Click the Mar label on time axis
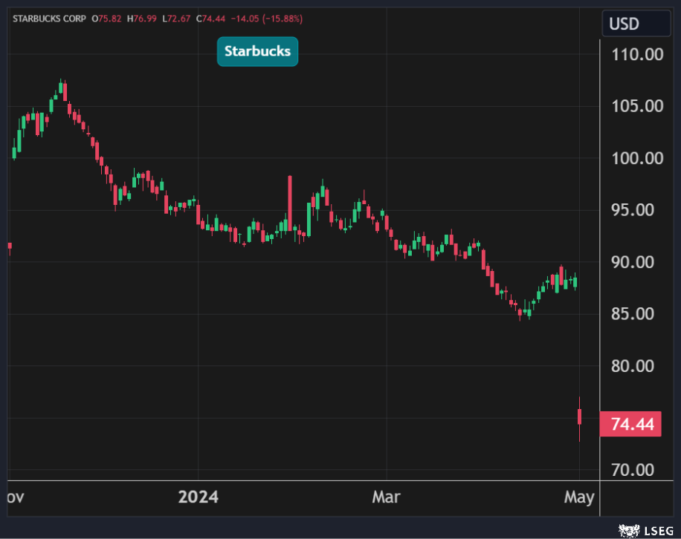681x539 pixels. (x=387, y=497)
